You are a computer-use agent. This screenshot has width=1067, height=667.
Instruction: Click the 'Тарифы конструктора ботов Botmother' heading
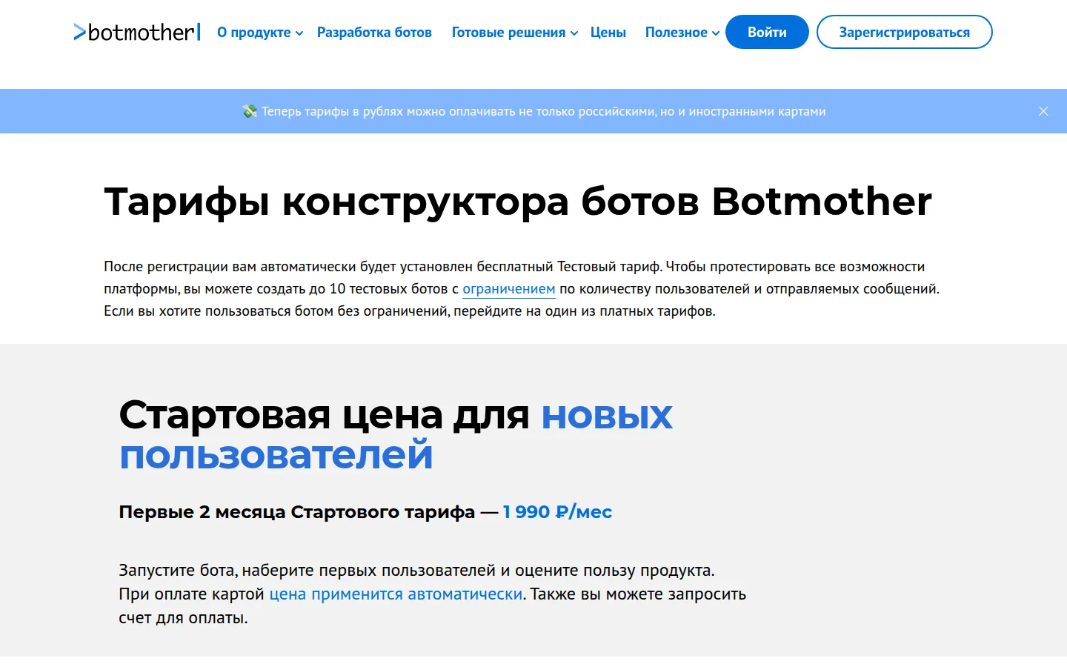[518, 201]
